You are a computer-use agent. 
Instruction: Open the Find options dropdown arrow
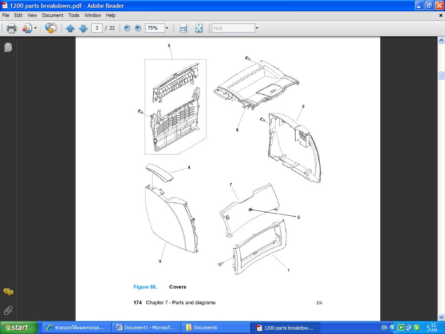pyautogui.click(x=257, y=28)
